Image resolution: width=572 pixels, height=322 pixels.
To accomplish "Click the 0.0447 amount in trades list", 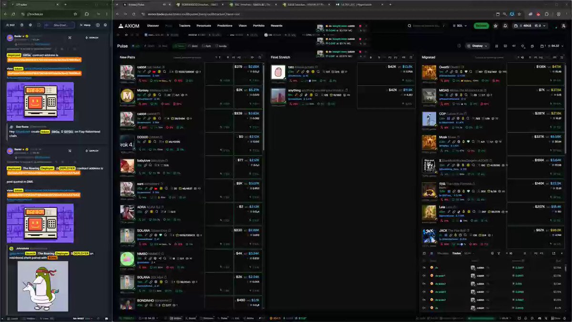I will 519,300.
